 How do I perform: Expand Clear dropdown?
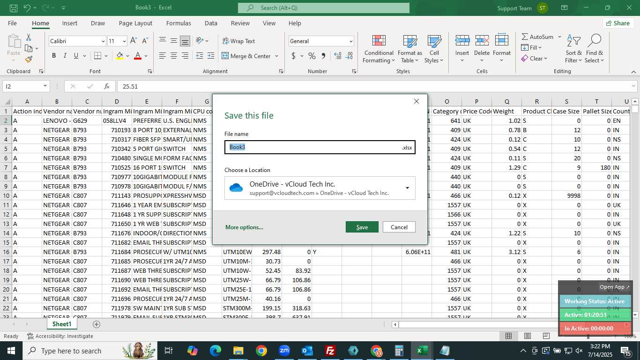545,59
